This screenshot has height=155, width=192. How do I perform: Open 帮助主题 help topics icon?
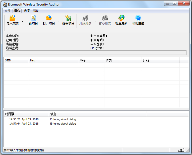coord(138,18)
